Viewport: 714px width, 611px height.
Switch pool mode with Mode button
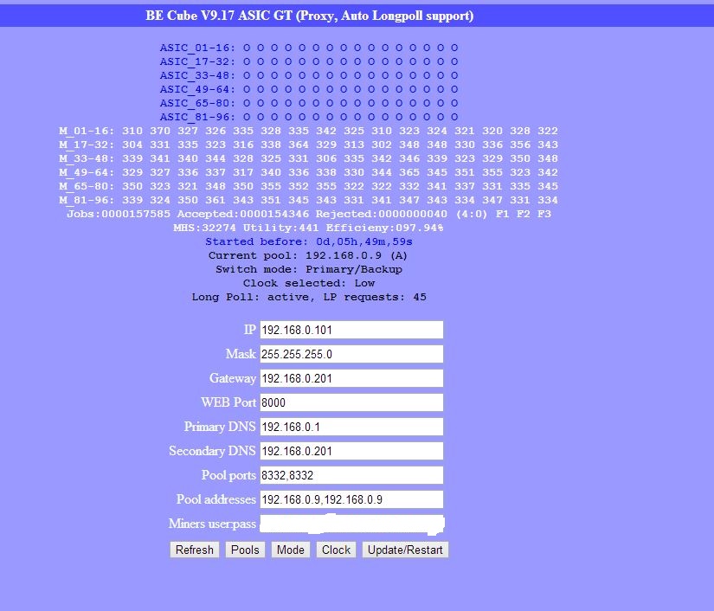click(290, 550)
